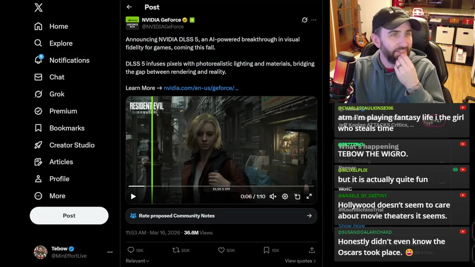Click NVIDIA verified gold badge

click(185, 20)
